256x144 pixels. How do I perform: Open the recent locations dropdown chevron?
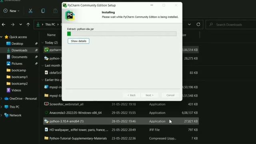[20, 24]
